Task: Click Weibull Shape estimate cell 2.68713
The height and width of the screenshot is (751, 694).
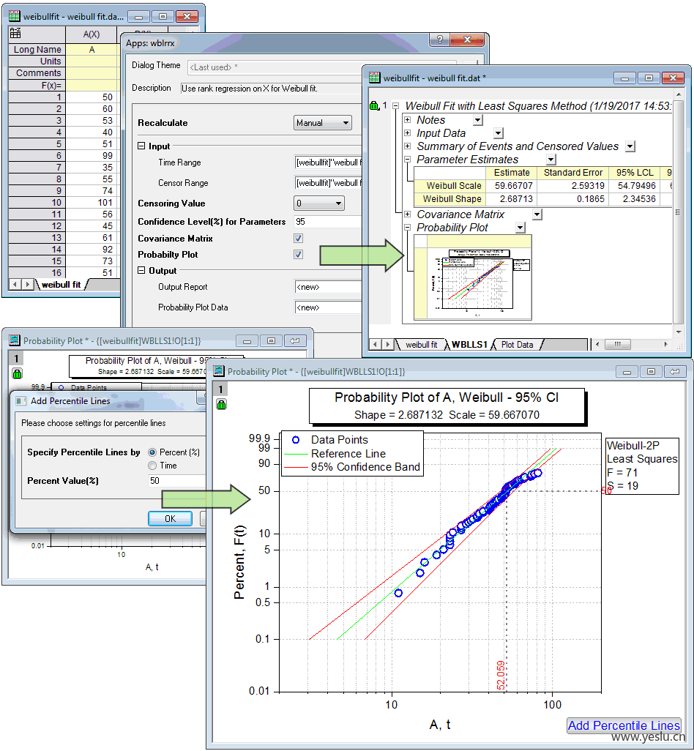Action: click(512, 199)
